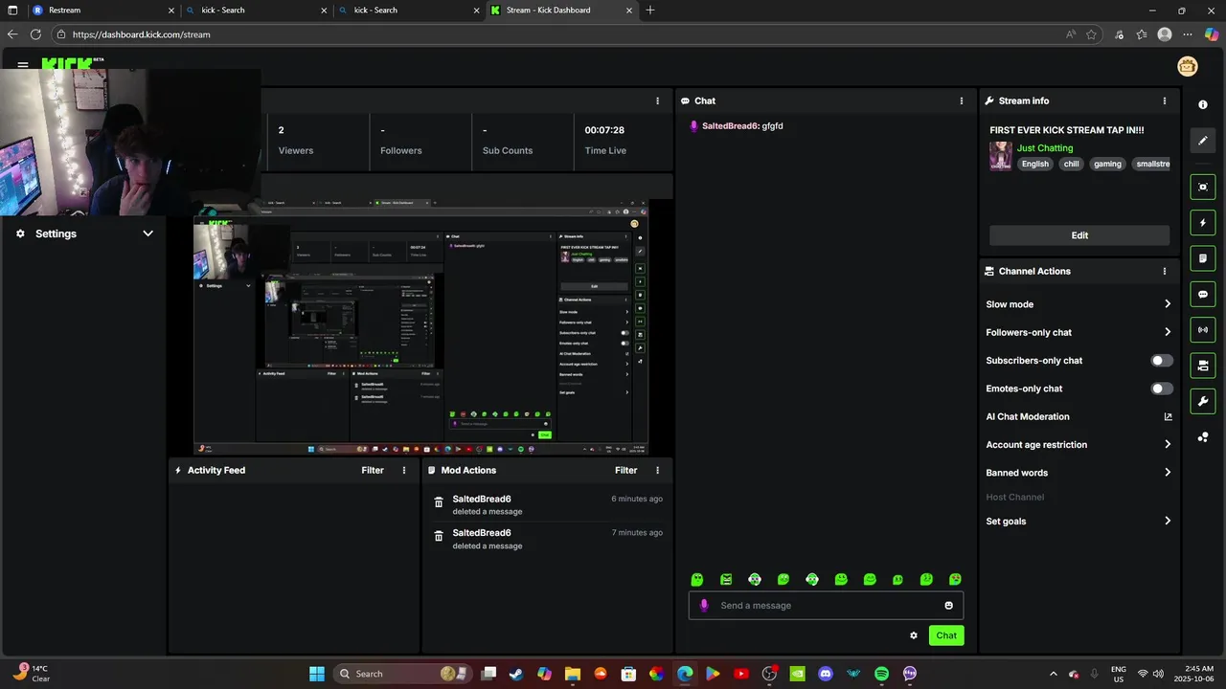
Task: Expand Slow mode options
Action: tap(1168, 304)
